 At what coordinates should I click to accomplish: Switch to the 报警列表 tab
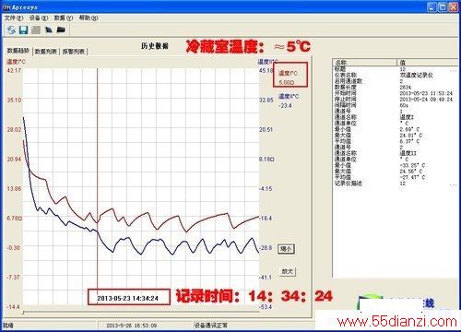(74, 52)
